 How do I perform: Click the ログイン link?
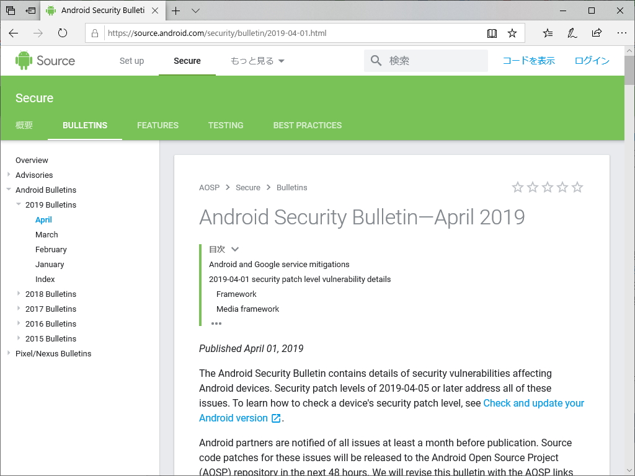pyautogui.click(x=592, y=60)
